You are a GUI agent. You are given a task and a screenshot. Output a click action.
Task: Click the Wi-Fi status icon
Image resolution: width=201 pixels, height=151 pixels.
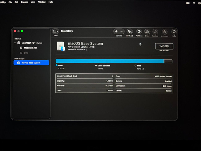coord(194,3)
